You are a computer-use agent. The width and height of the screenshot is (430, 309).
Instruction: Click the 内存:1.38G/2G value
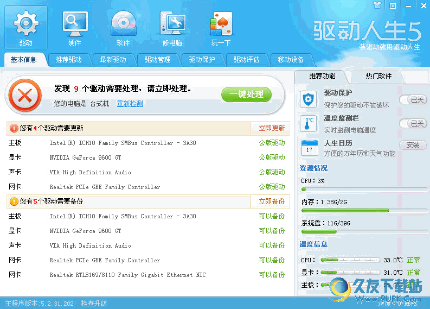pyautogui.click(x=324, y=202)
